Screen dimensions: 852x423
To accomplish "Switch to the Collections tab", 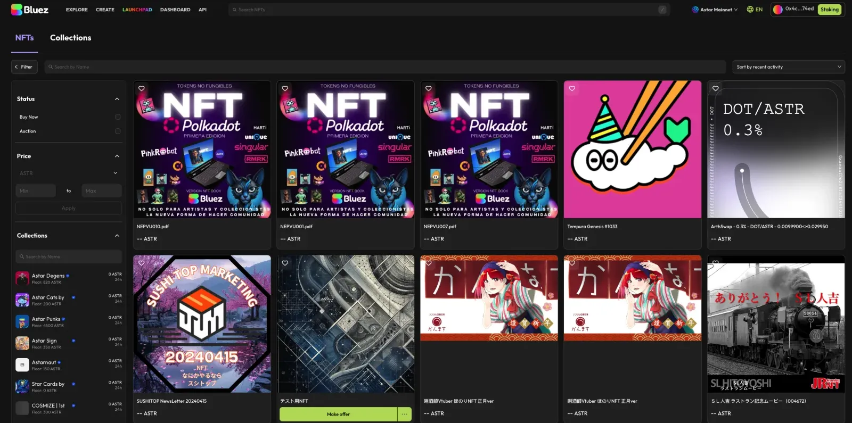I will (70, 38).
